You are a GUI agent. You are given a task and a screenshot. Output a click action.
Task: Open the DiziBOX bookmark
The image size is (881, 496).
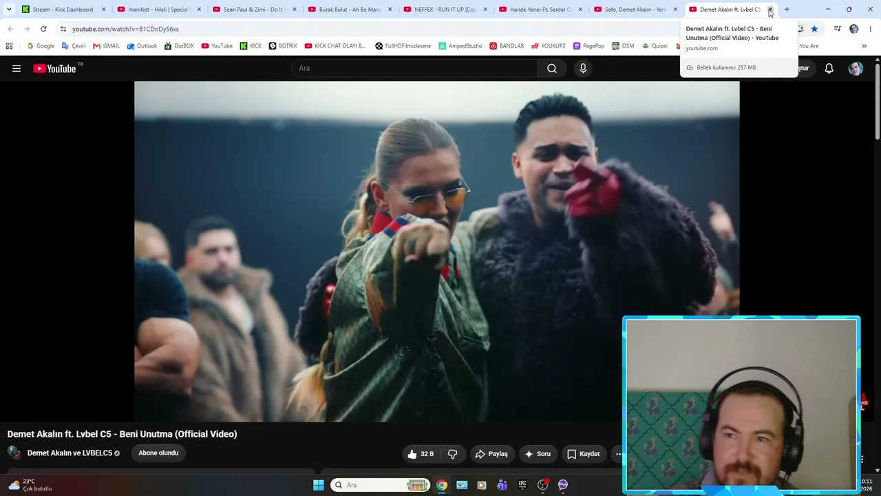pyautogui.click(x=179, y=46)
